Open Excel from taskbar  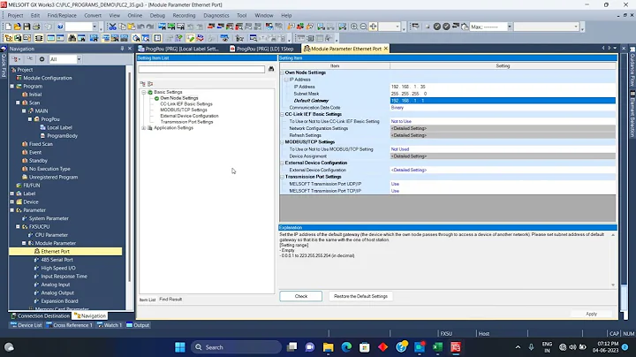[x=437, y=347]
